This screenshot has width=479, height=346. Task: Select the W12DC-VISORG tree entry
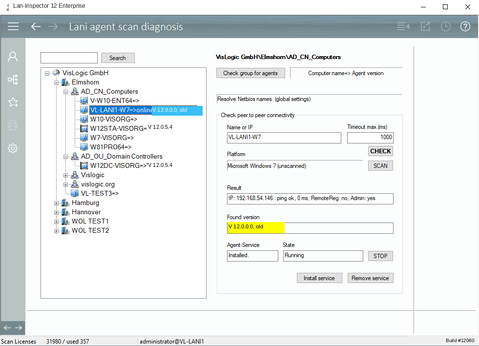[119, 165]
